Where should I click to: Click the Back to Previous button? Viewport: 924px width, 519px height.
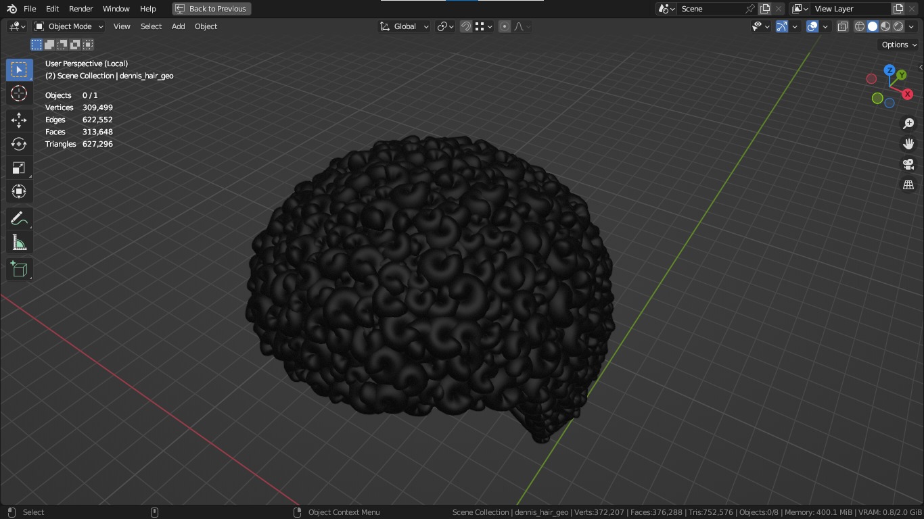(211, 9)
